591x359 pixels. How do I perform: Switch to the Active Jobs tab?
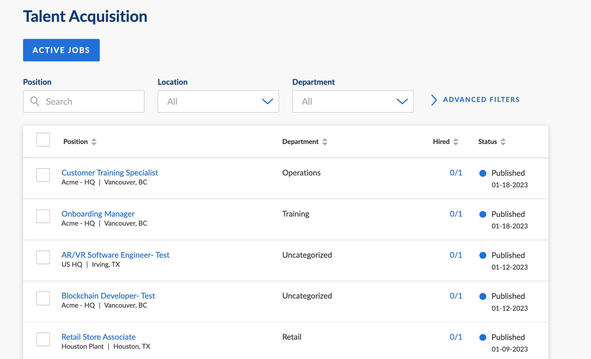(x=61, y=50)
